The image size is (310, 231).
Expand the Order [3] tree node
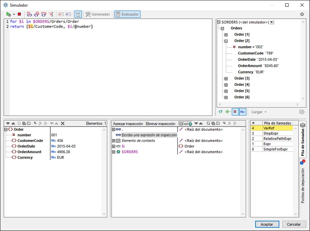[x=226, y=78]
